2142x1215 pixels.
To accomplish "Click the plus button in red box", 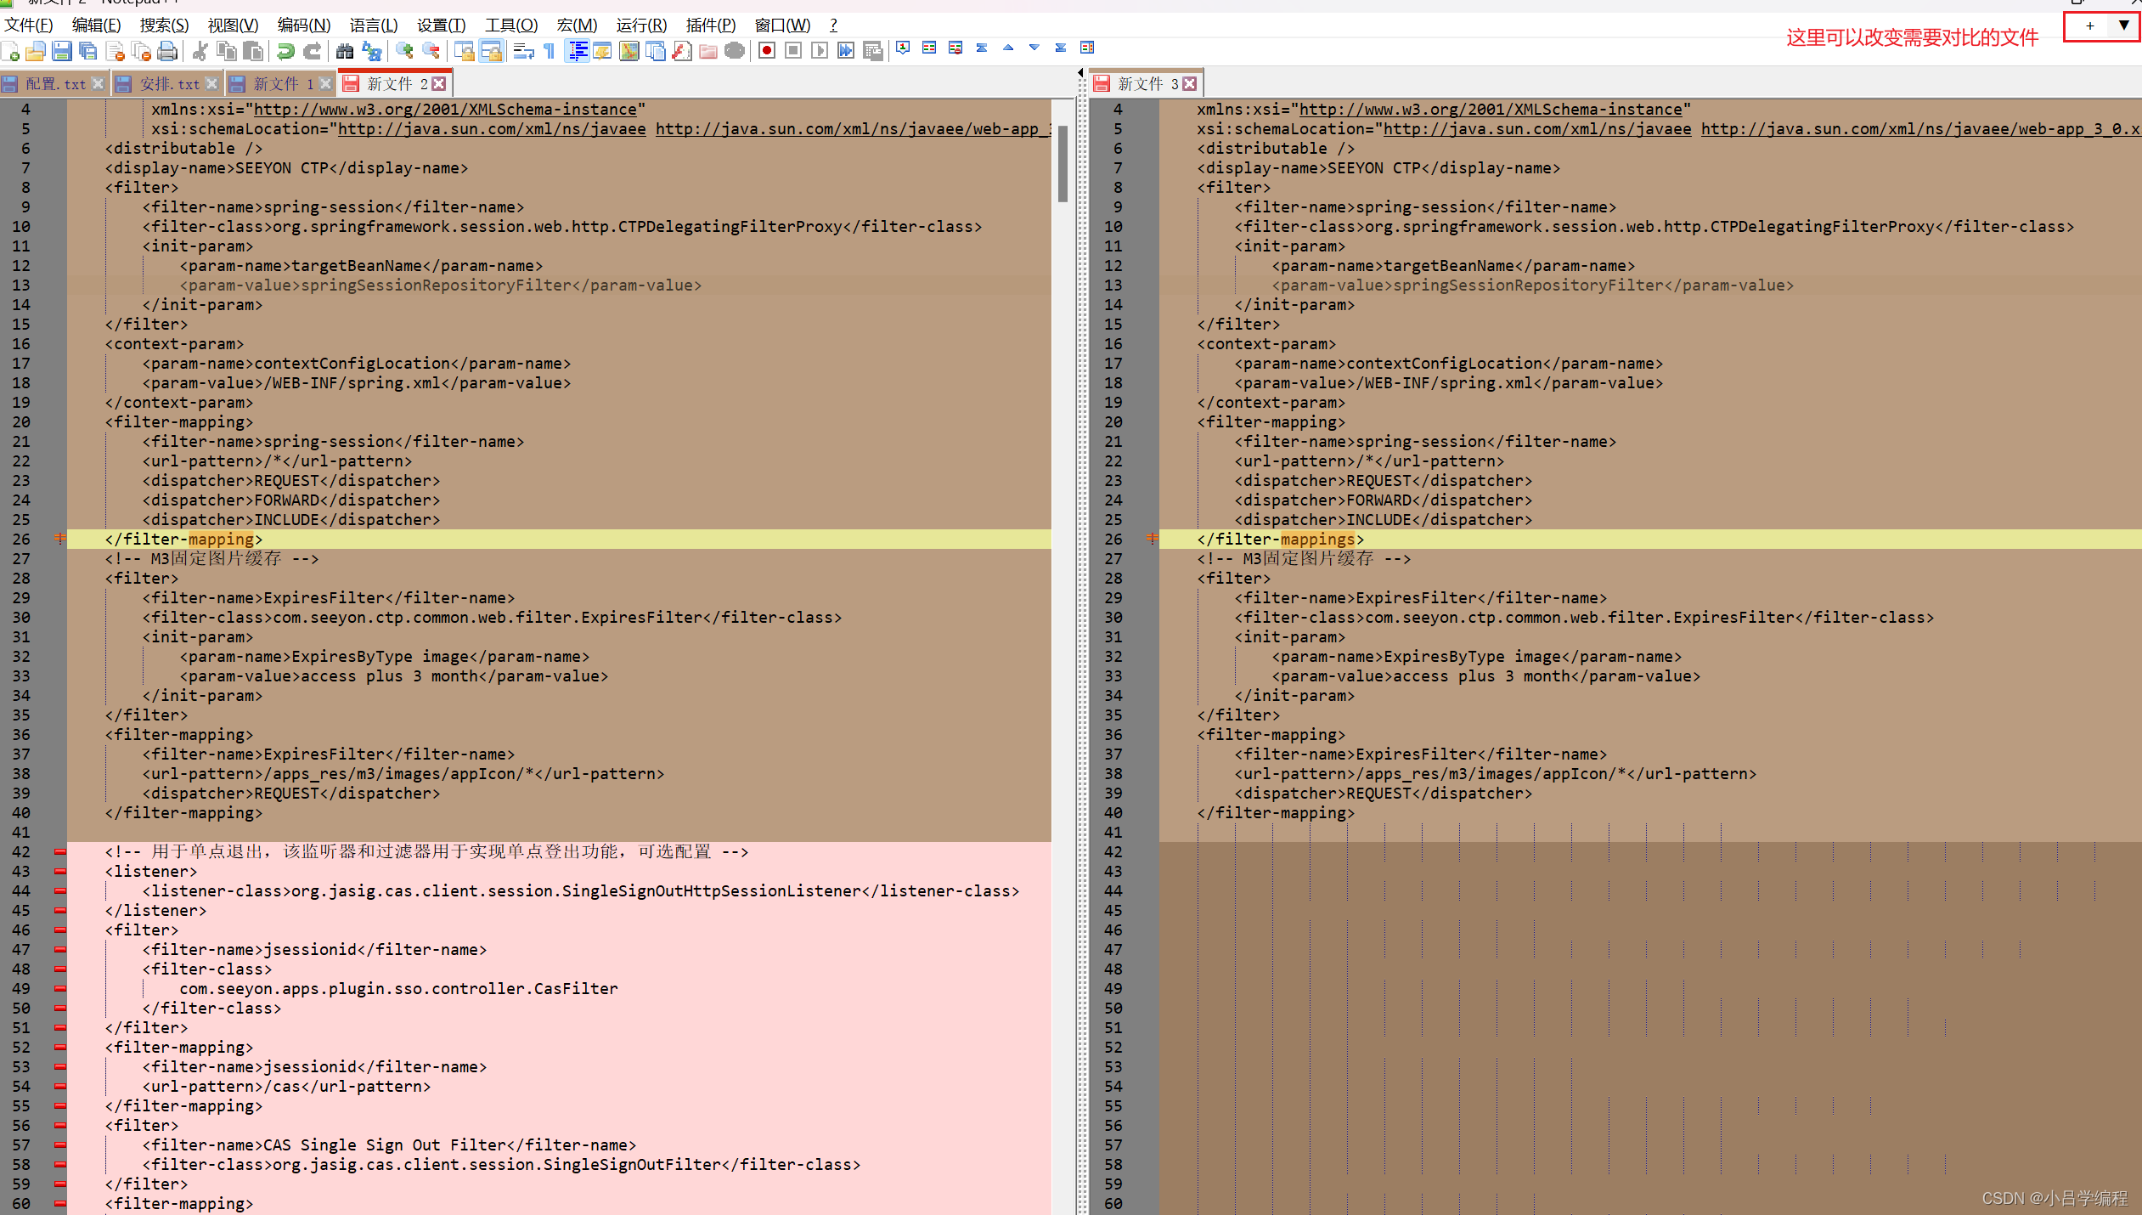I will [x=2089, y=25].
